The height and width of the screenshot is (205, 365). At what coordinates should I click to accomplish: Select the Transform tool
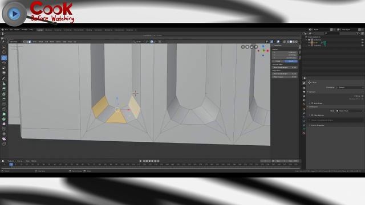[x=4, y=73]
